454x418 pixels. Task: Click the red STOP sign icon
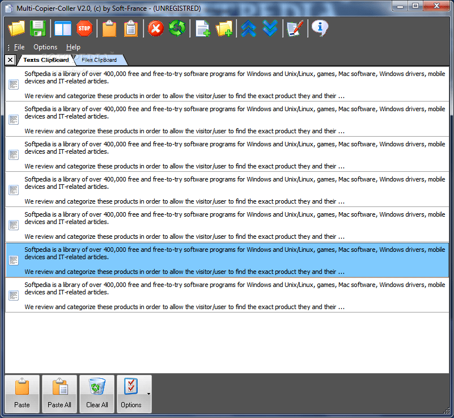[84, 28]
